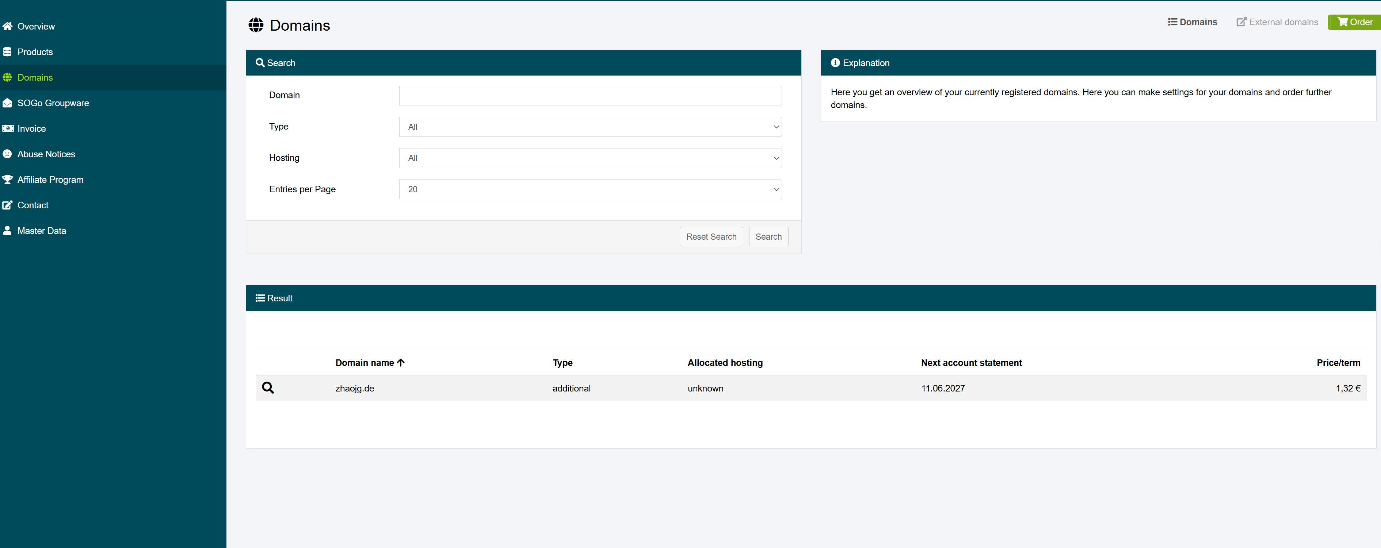Click the external link icon near External domains
Screen dimensions: 1381x548
(1241, 22)
